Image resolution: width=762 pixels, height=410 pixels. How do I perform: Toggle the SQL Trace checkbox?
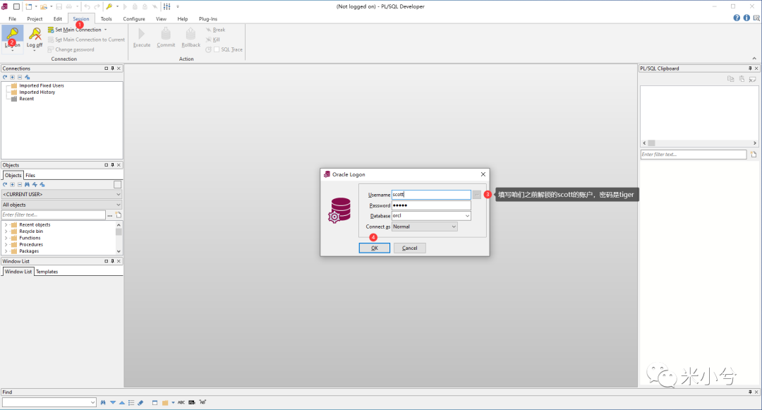(x=217, y=49)
